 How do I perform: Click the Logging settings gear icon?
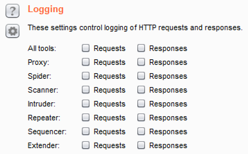(x=12, y=32)
